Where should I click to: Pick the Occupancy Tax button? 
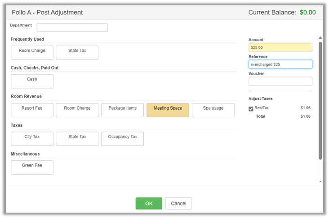[122, 139]
